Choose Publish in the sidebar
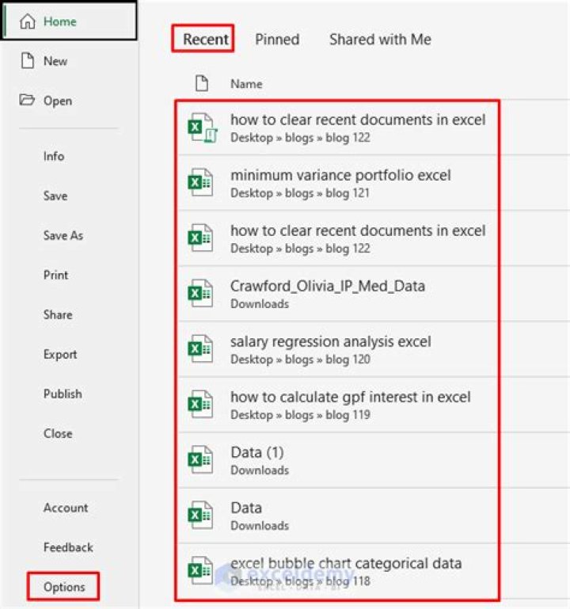Image resolution: width=570 pixels, height=609 pixels. tap(63, 394)
